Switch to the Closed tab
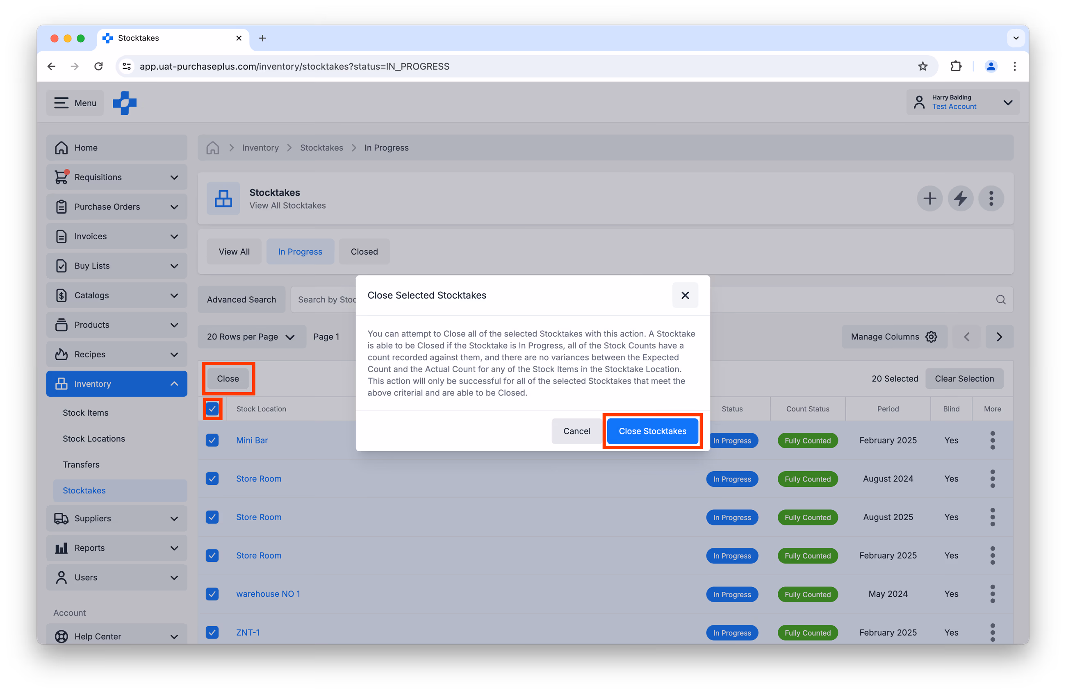The width and height of the screenshot is (1066, 693). pos(364,252)
